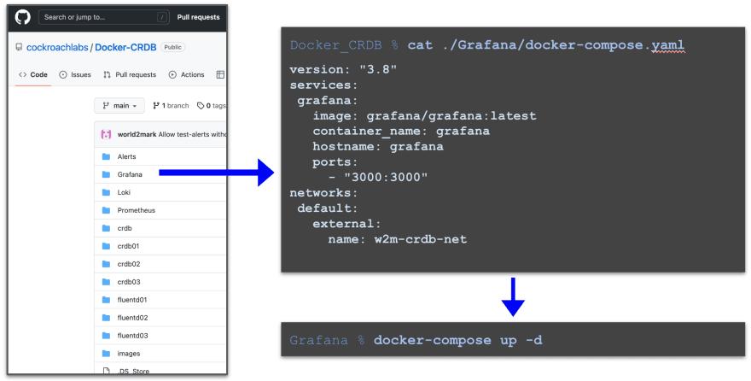Open the crdb02 folder
This screenshot has width=751, height=381.
pos(129,264)
